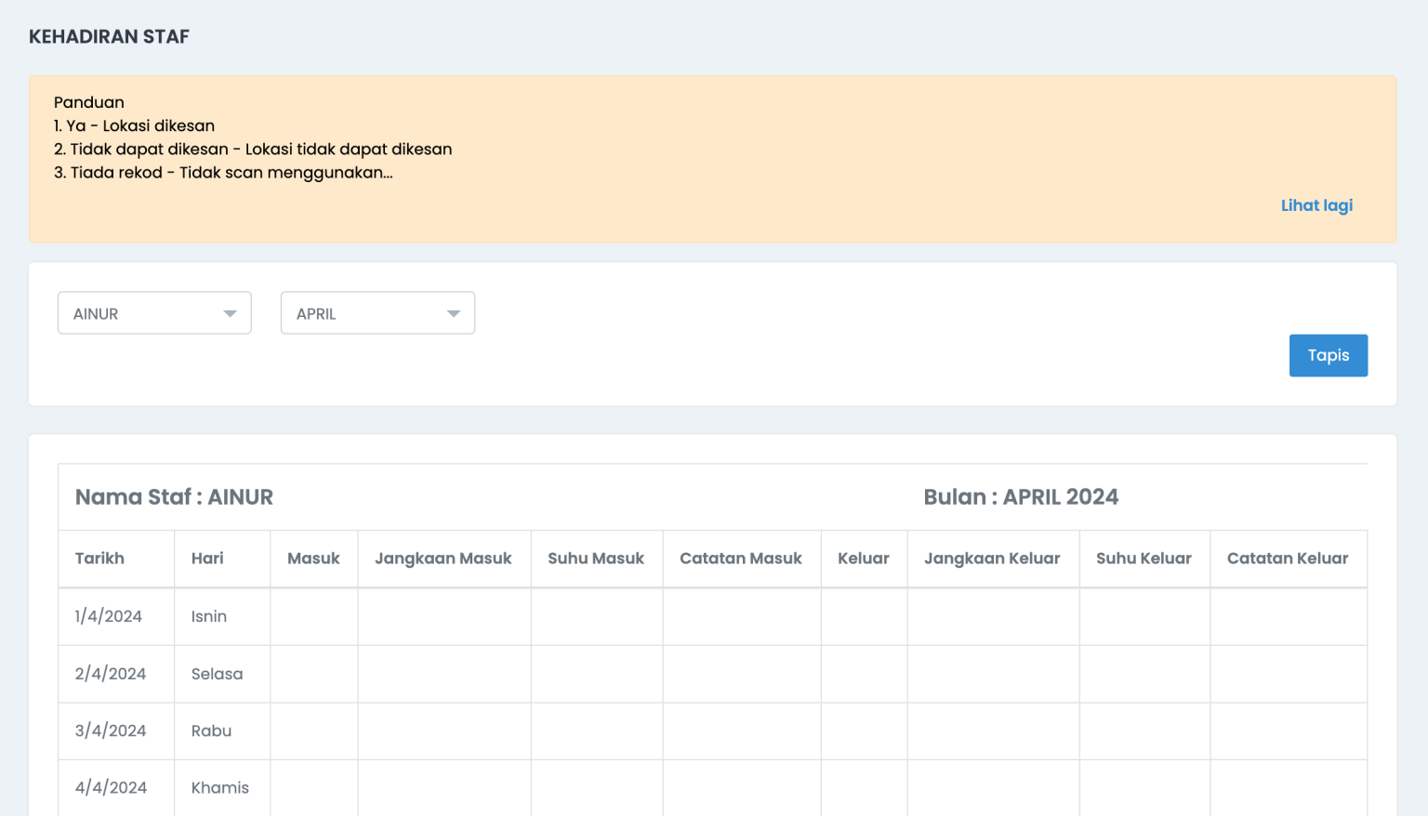This screenshot has height=816, width=1428.
Task: Click the Jangkaan Keluar column header
Action: [992, 559]
